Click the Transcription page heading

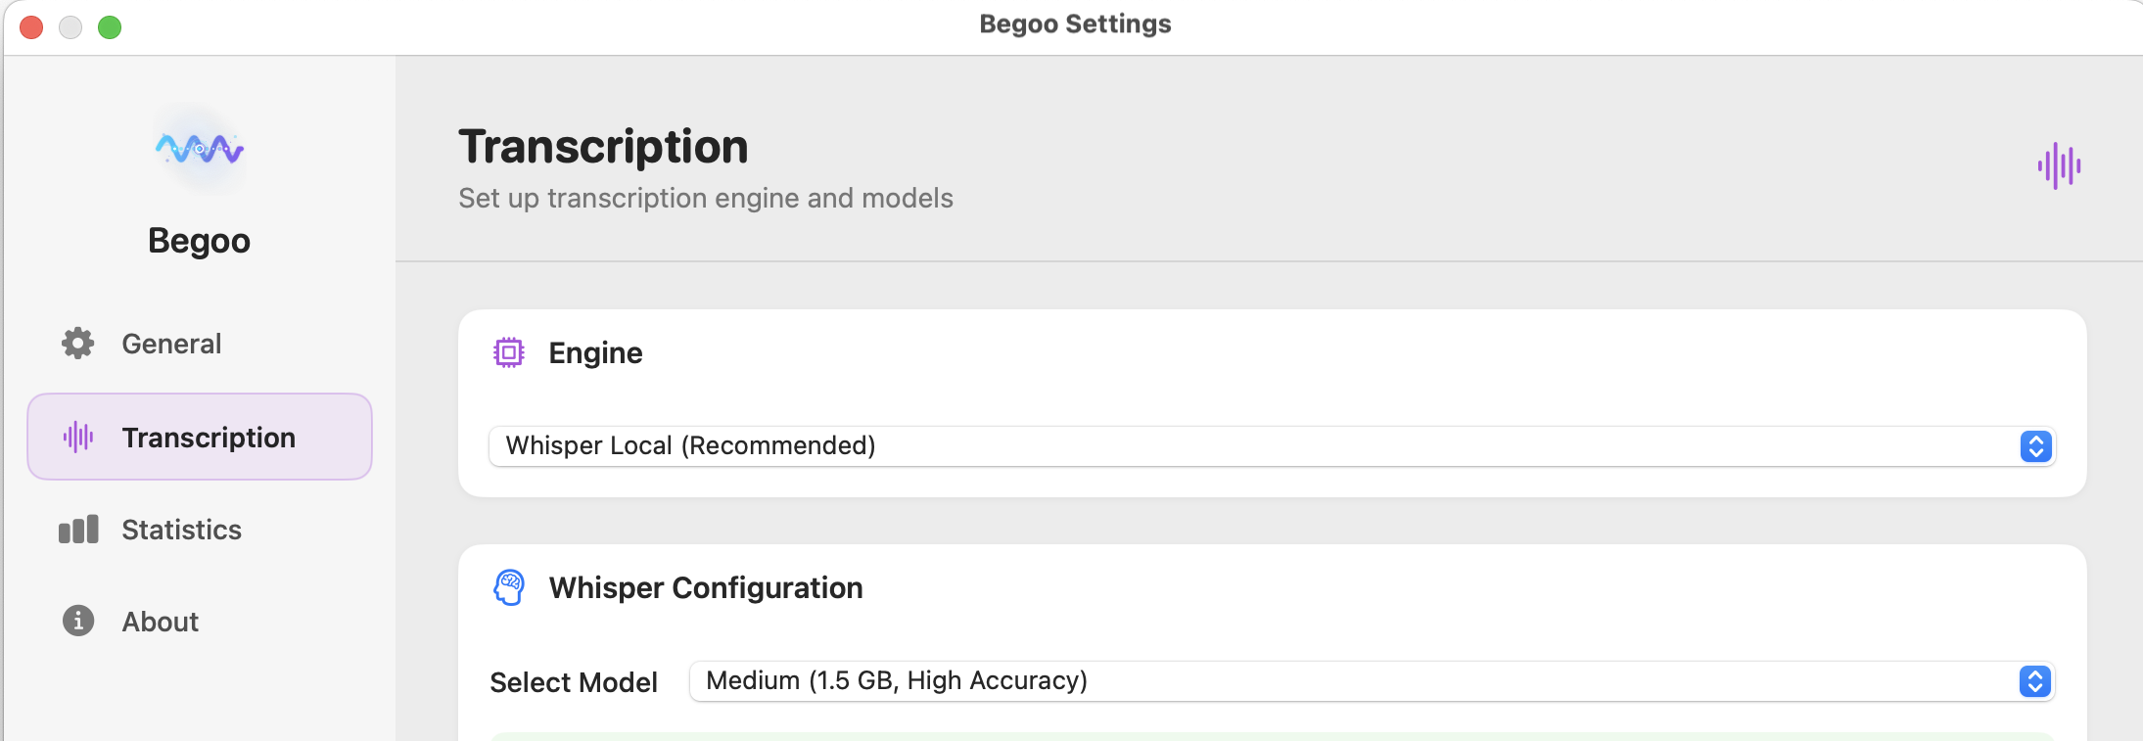coord(603,147)
